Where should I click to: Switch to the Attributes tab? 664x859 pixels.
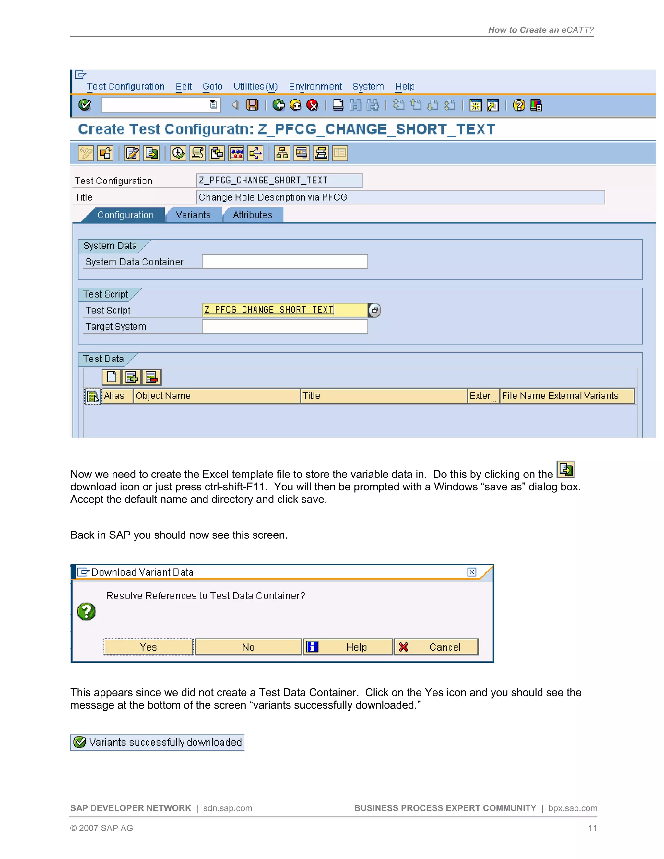click(x=253, y=215)
